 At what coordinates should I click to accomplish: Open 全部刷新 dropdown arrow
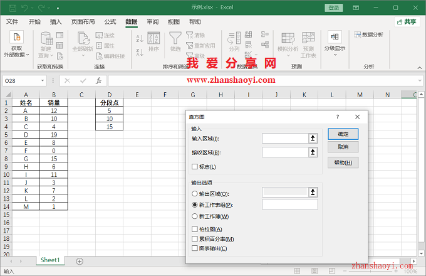[x=83, y=55]
